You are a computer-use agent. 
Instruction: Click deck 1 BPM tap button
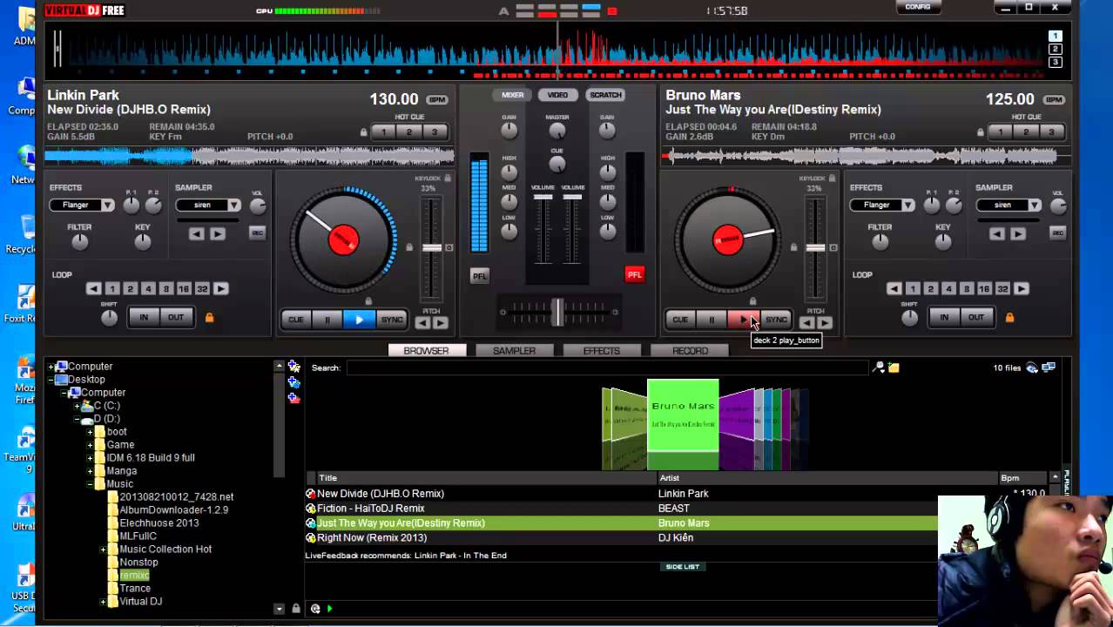coord(437,100)
